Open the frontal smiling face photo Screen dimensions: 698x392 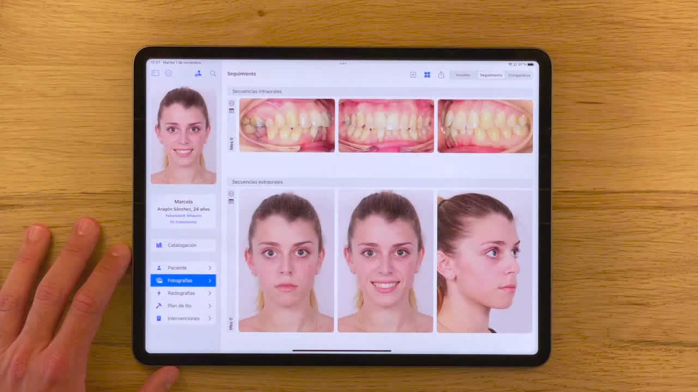(x=386, y=261)
